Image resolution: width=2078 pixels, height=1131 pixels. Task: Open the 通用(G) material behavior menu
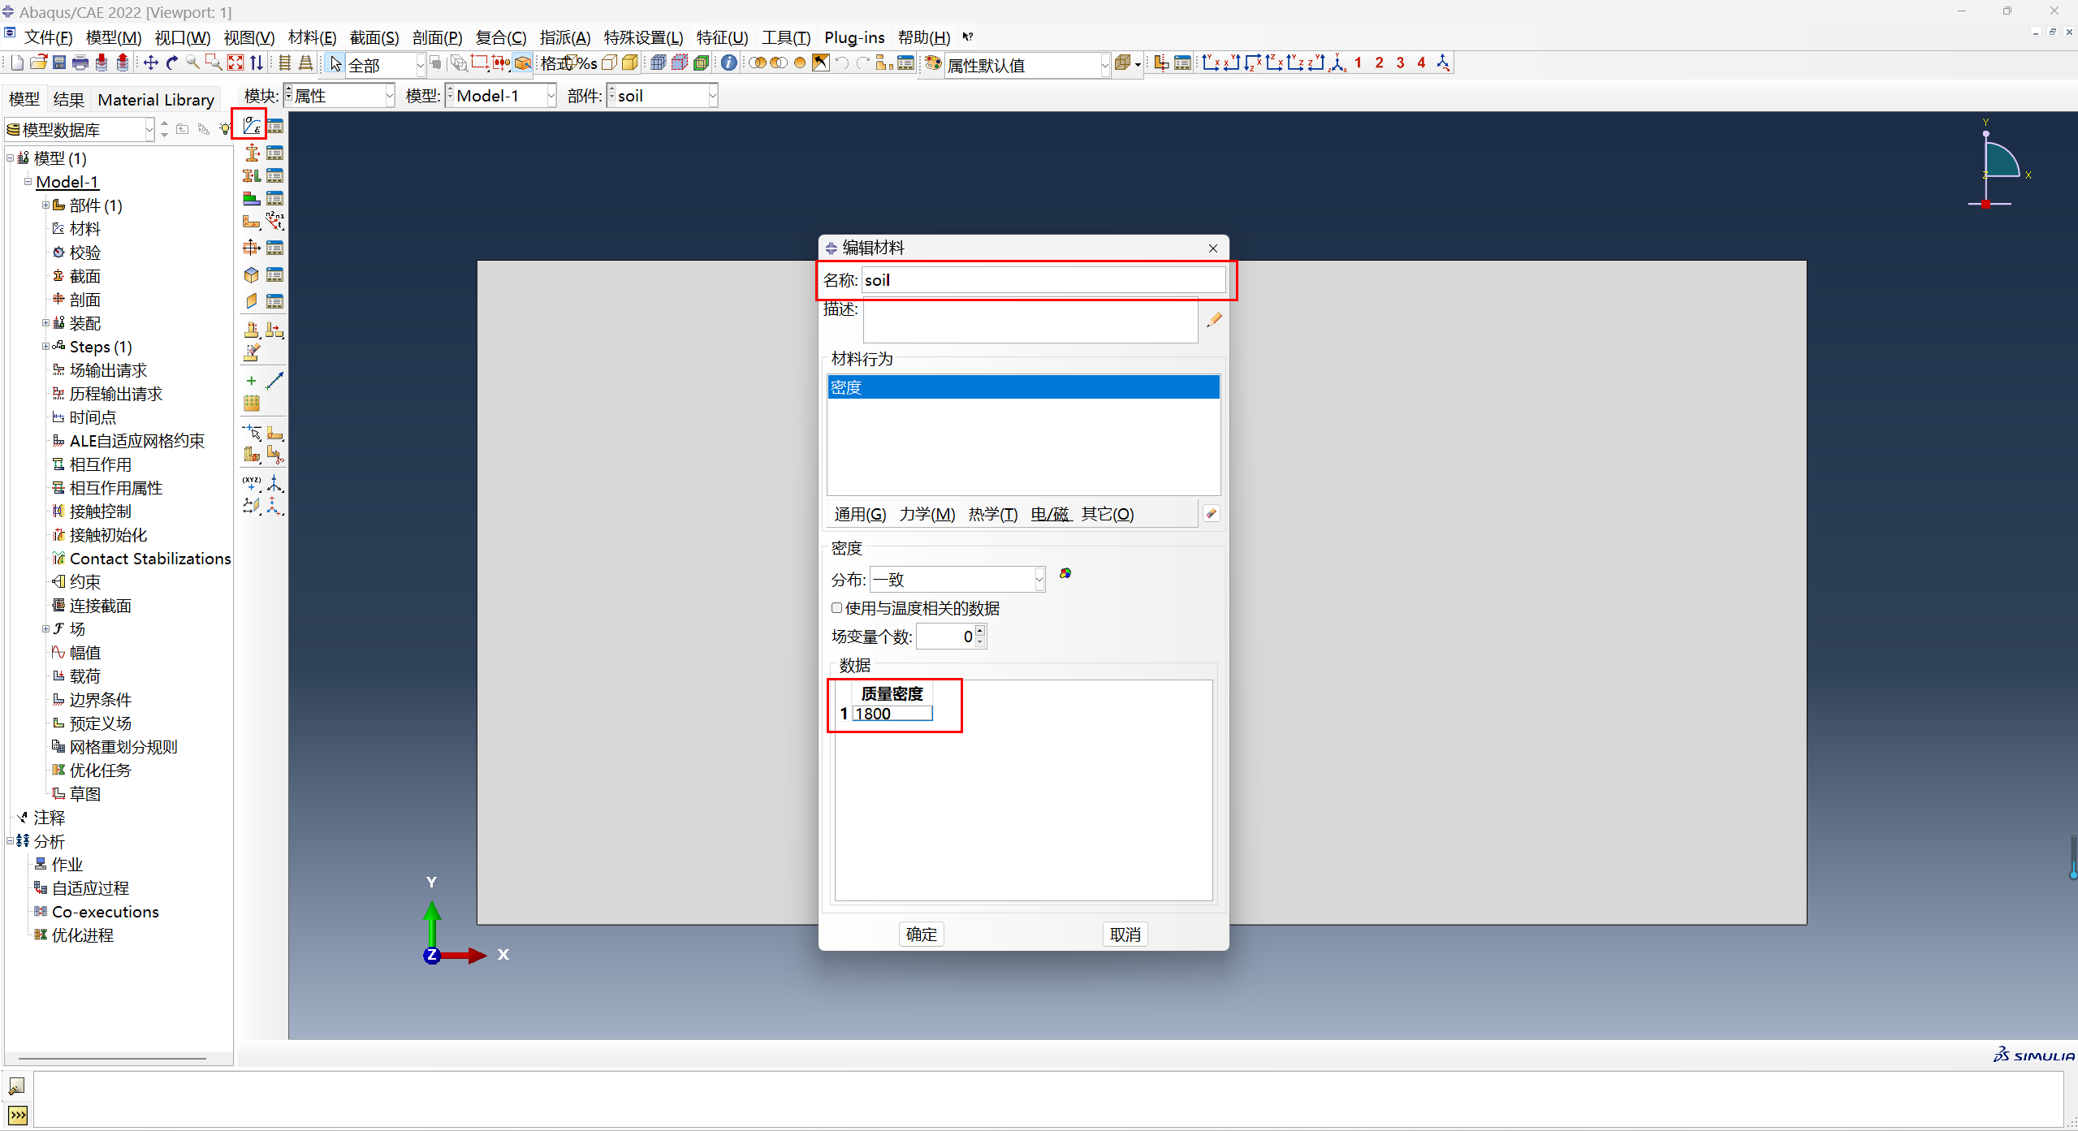860,514
